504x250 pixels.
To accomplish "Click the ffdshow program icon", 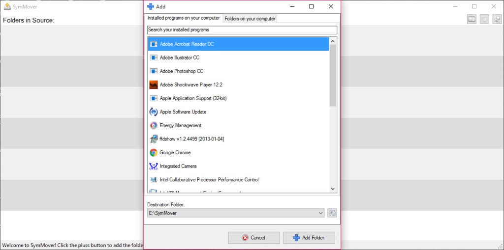I will tap(154, 139).
